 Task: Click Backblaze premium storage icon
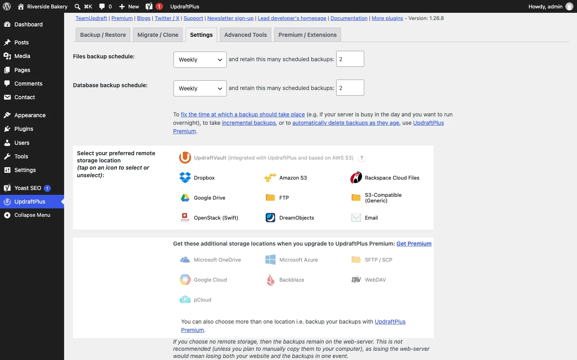click(270, 280)
